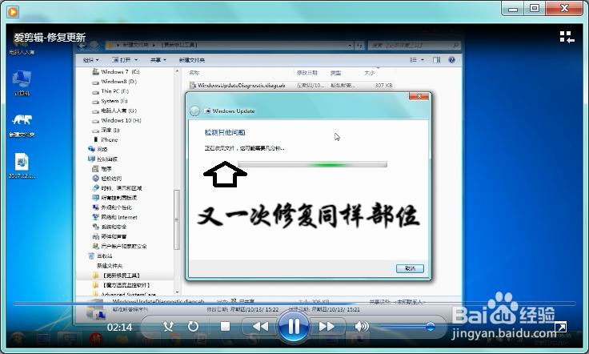589x354 pixels.
Task: Toggle shuffle mode in player
Action: [168, 326]
